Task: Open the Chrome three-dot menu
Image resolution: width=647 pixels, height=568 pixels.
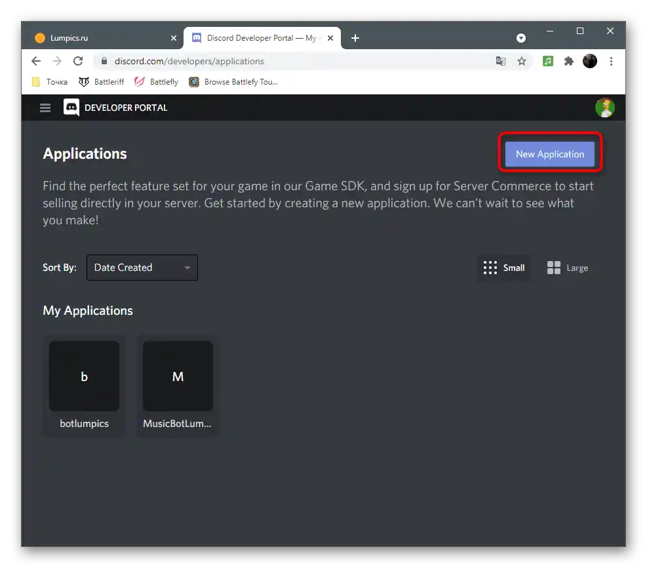Action: [x=611, y=61]
